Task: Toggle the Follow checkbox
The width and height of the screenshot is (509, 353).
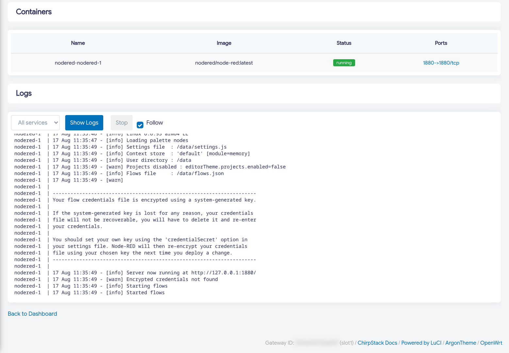Action: click(140, 125)
